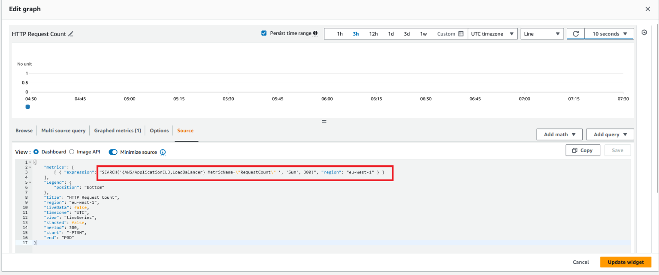Click the CloudWatch history icon in the top right corner
This screenshot has height=275, width=659.
click(x=644, y=33)
